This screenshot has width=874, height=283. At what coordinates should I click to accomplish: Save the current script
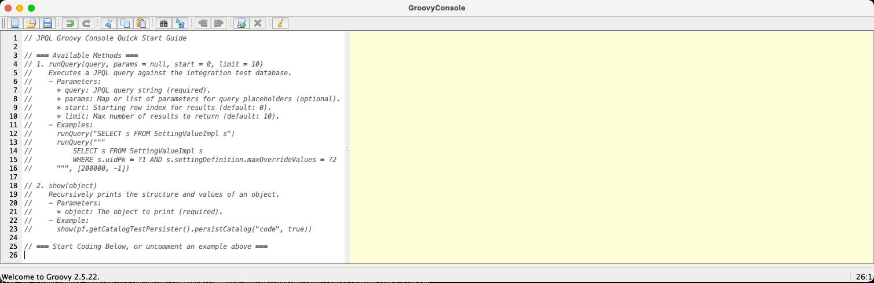tap(47, 23)
